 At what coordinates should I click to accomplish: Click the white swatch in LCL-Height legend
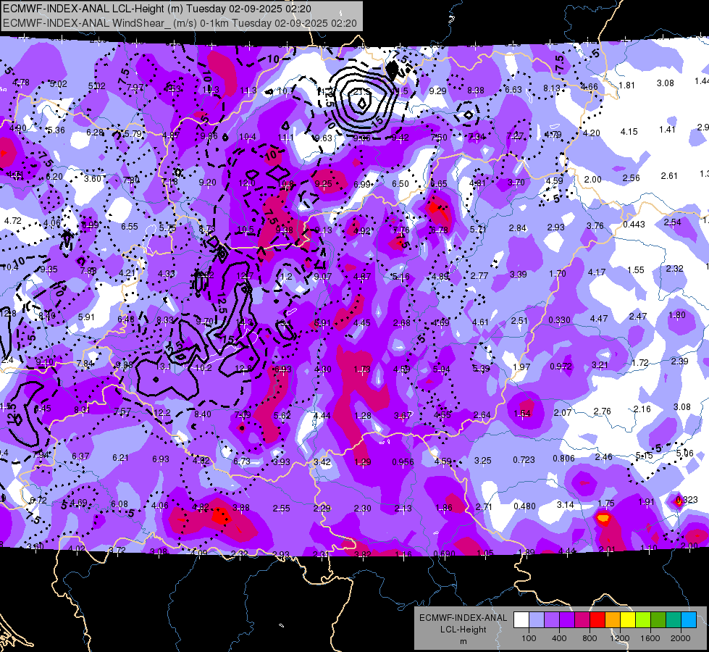[521, 619]
